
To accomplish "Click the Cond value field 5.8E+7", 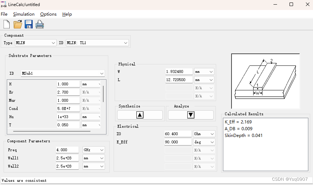I will [68, 109].
